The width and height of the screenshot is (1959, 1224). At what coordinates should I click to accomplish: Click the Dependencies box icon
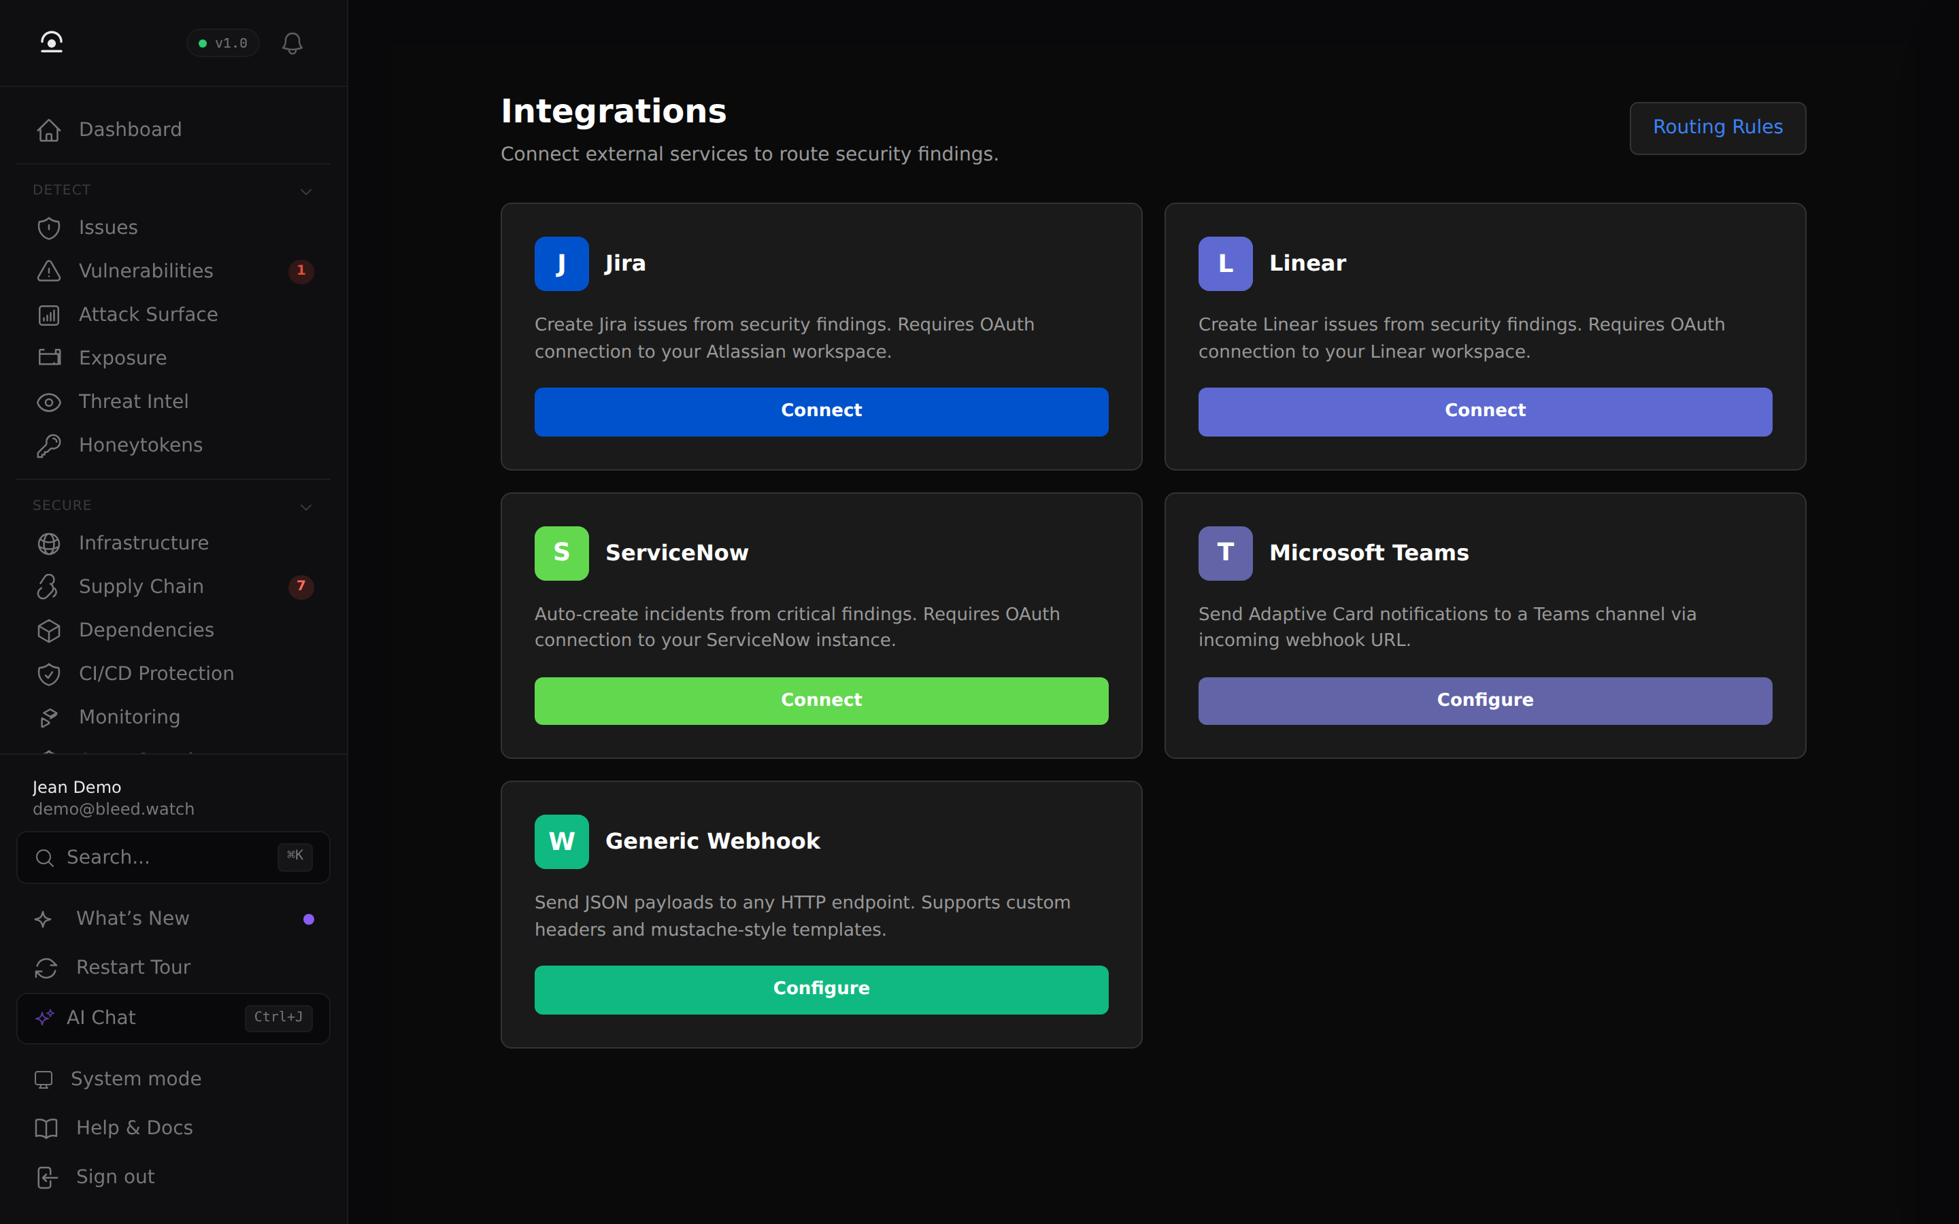click(x=50, y=630)
